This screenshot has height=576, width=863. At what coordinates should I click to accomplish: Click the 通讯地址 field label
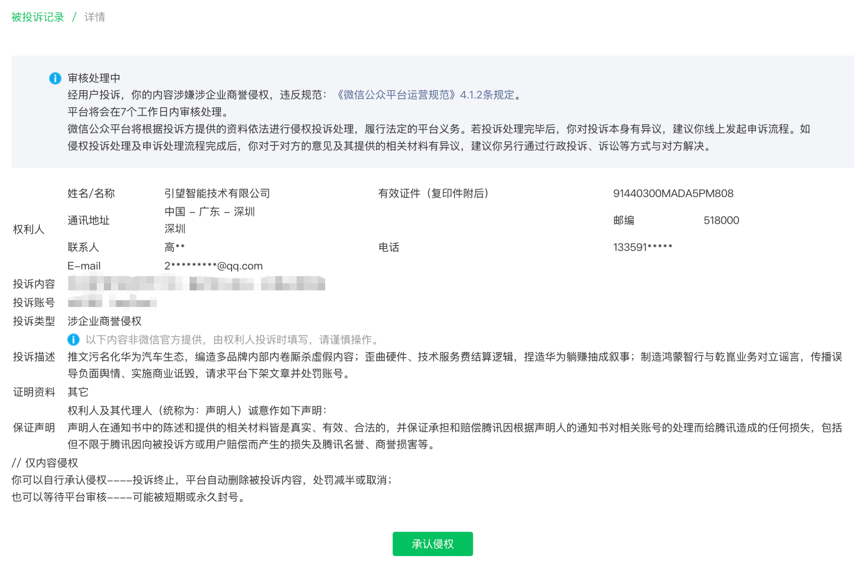88,221
